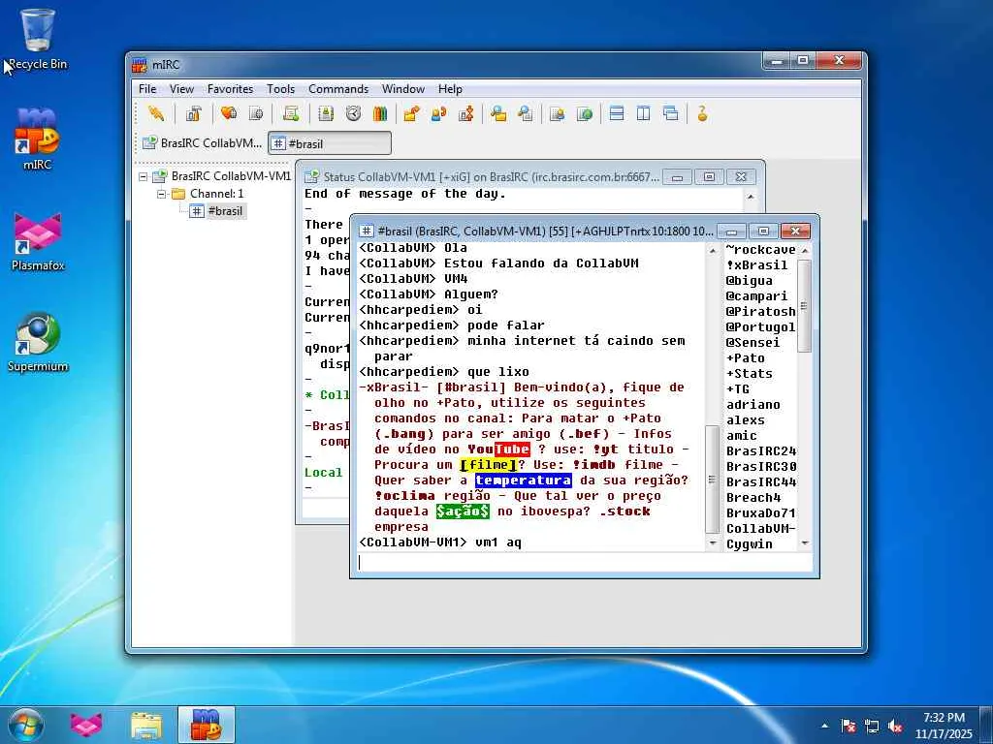Click the #brasil chat scrollbar up arrow

coord(713,251)
